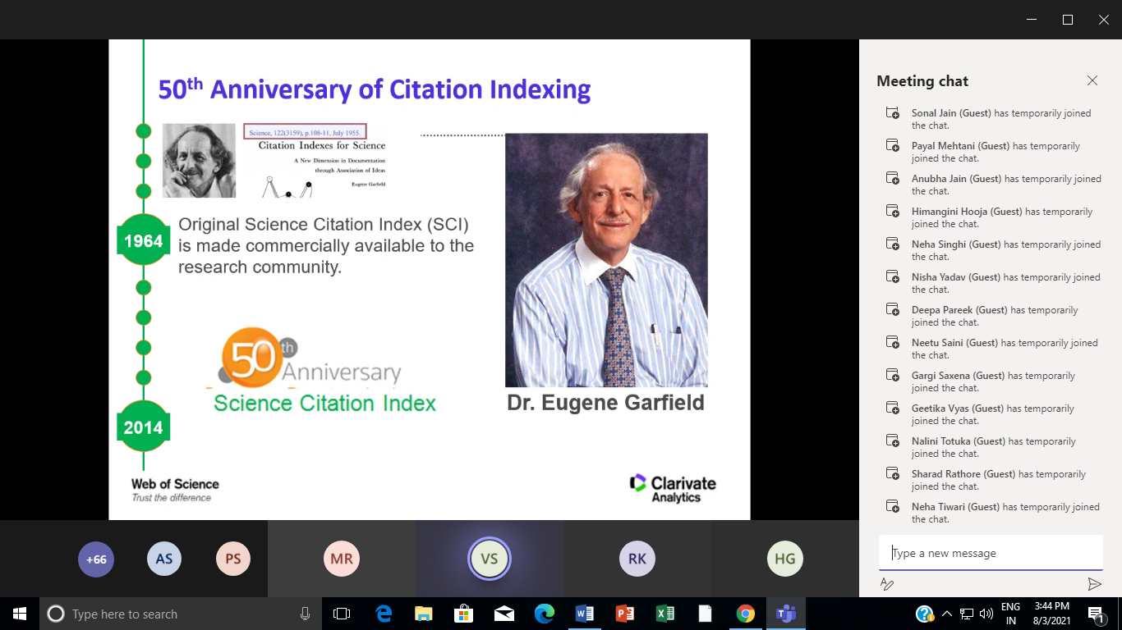Image resolution: width=1122 pixels, height=630 pixels.
Task: Show hidden system tray icons chevron
Action: pos(946,614)
